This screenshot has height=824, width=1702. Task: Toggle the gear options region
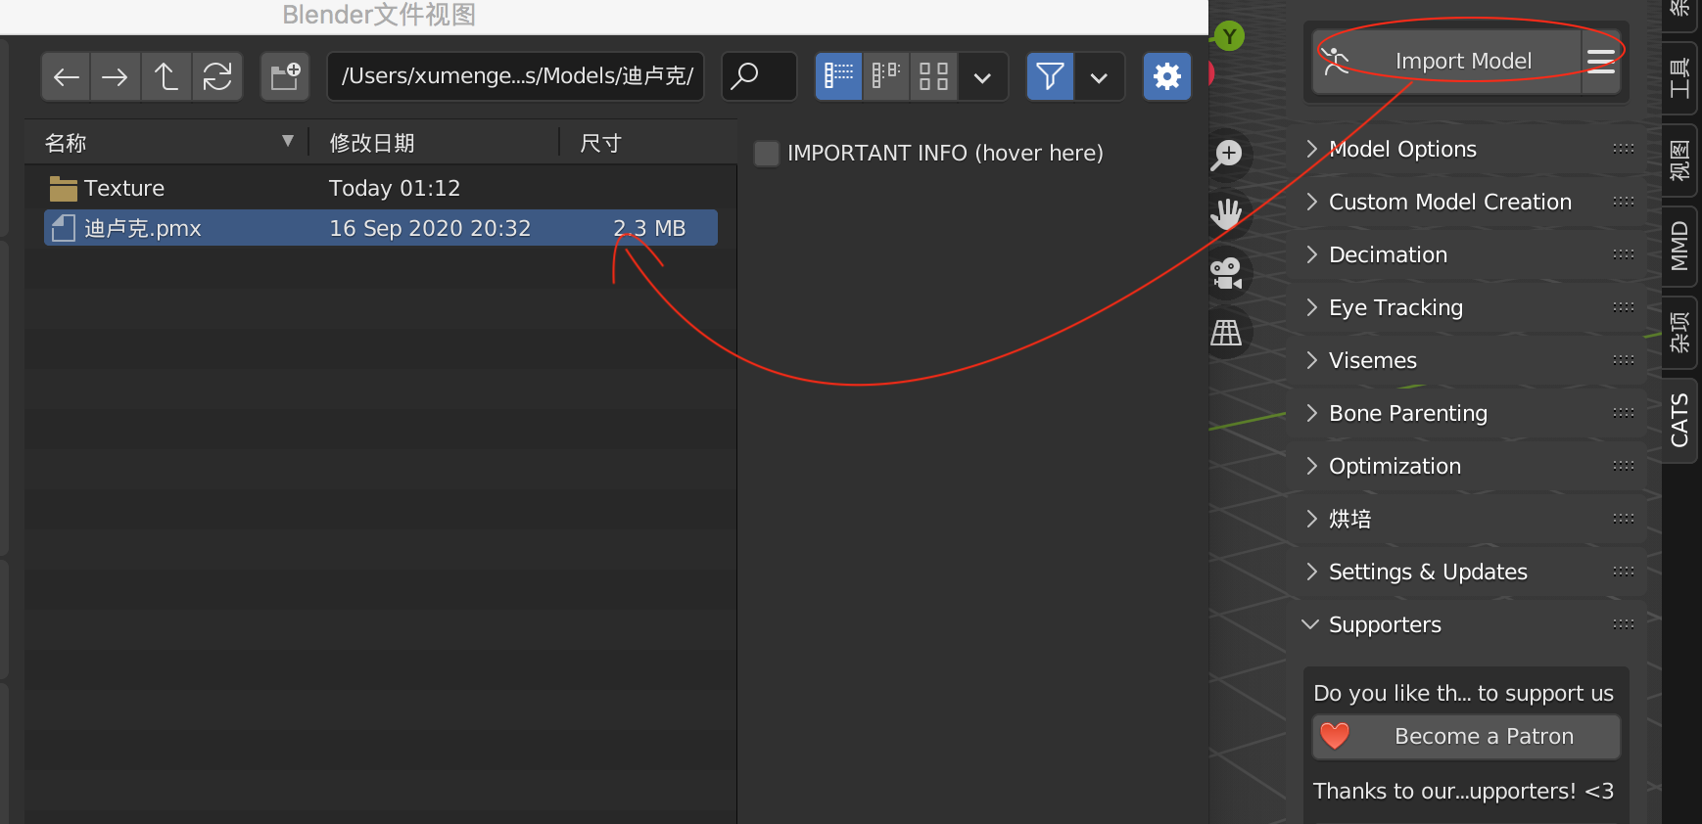click(x=1166, y=76)
